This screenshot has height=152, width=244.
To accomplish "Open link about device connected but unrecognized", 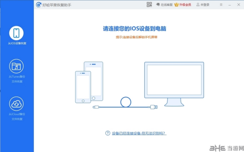I will pyautogui.click(x=139, y=133).
